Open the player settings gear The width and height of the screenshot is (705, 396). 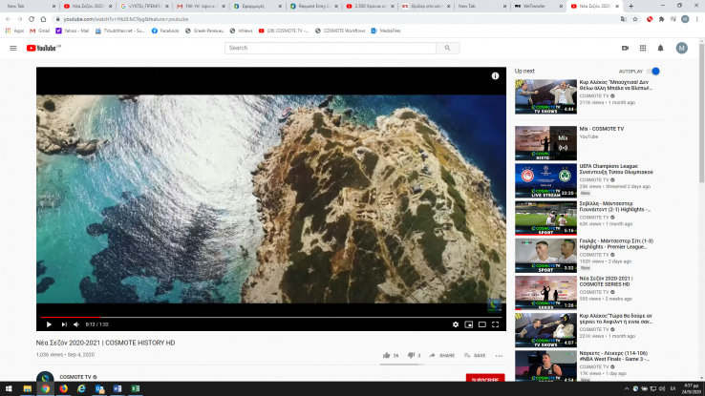[x=455, y=324]
